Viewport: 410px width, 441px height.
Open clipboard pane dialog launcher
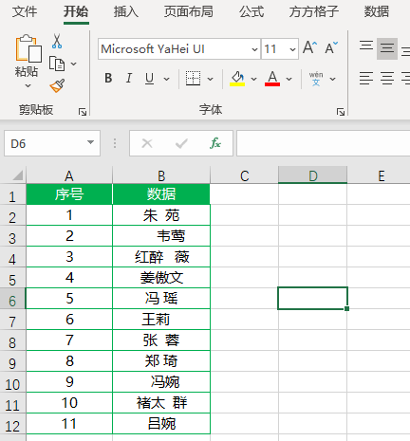click(x=83, y=112)
